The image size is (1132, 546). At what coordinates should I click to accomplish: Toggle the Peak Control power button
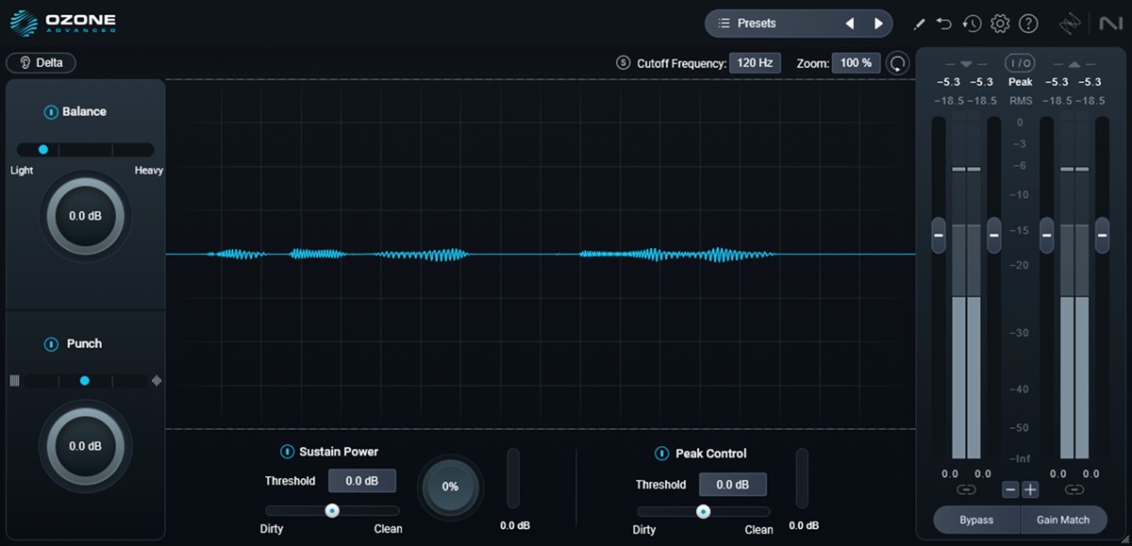661,454
